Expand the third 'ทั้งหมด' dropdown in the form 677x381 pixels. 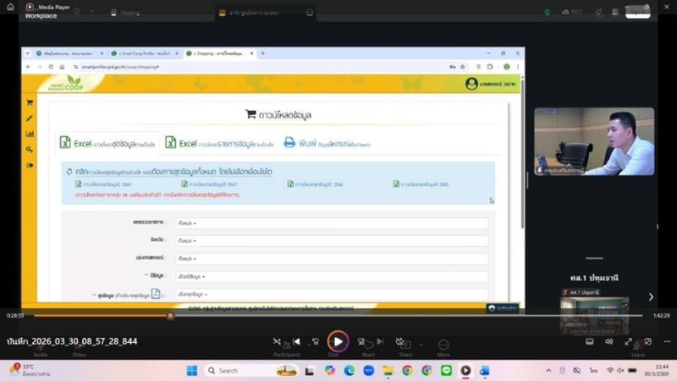tap(331, 259)
